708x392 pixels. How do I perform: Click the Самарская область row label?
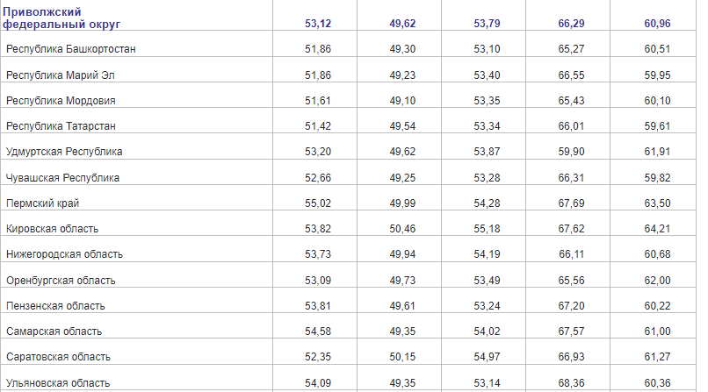point(54,331)
